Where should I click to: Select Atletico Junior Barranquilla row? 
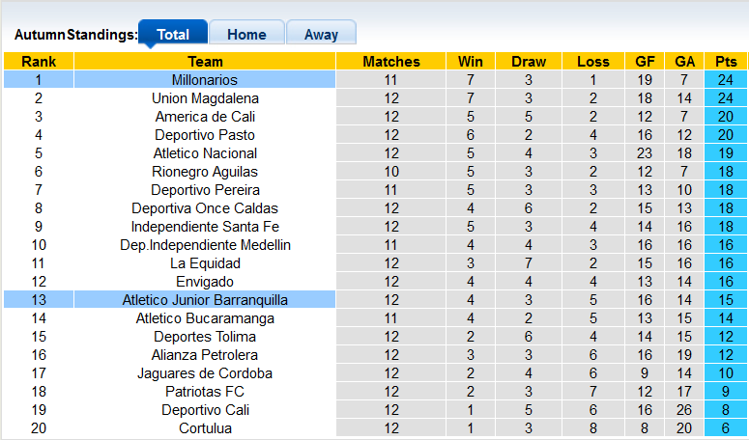point(205,300)
